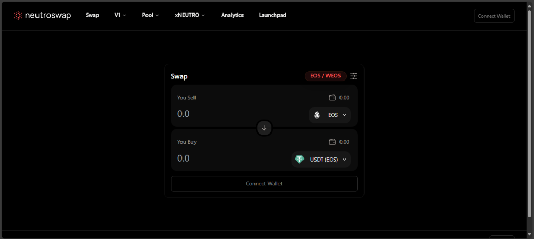Expand the V1 menu
Screen dimensions: 534x239
(x=120, y=15)
